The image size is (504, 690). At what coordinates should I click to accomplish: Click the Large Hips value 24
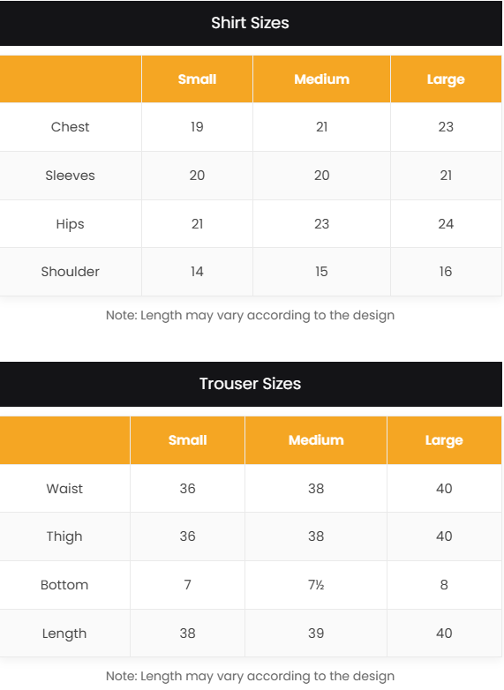[446, 224]
